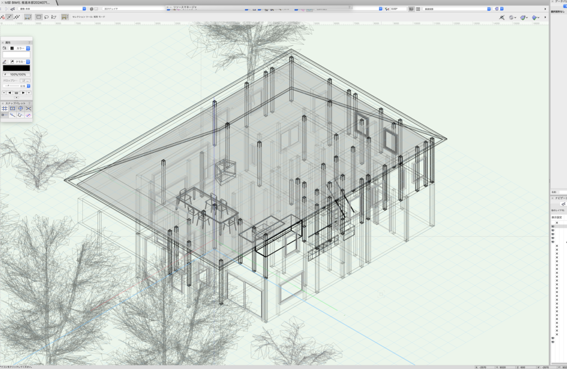The height and width of the screenshot is (369, 567).
Task: Open the pen style クラス dropdown
Action: 27,61
